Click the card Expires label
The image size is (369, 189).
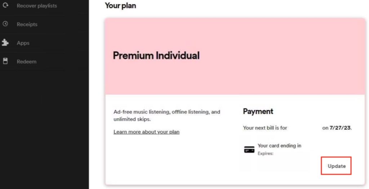click(x=266, y=153)
